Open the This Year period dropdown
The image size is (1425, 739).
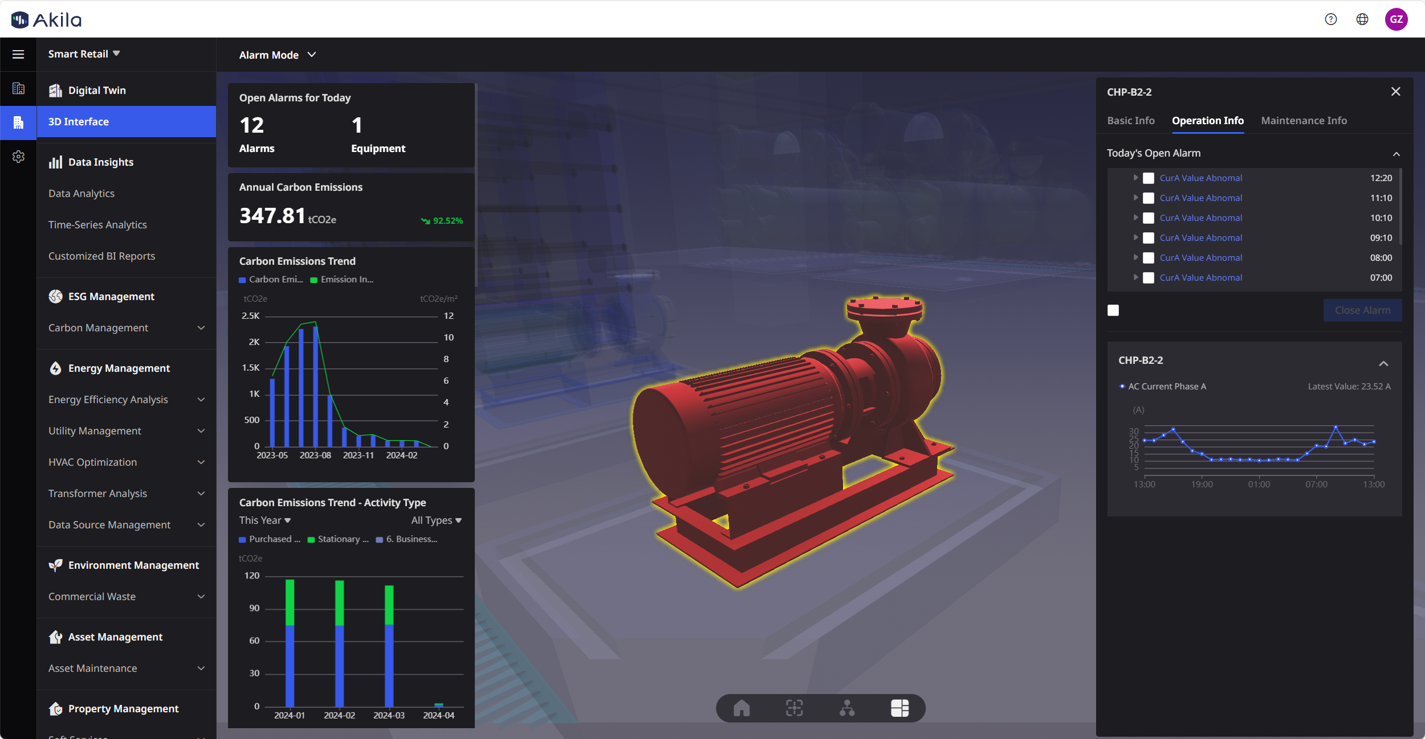(x=265, y=520)
